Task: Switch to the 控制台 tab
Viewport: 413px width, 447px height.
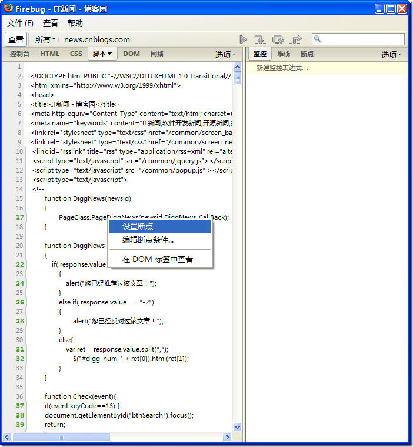Action: (19, 54)
